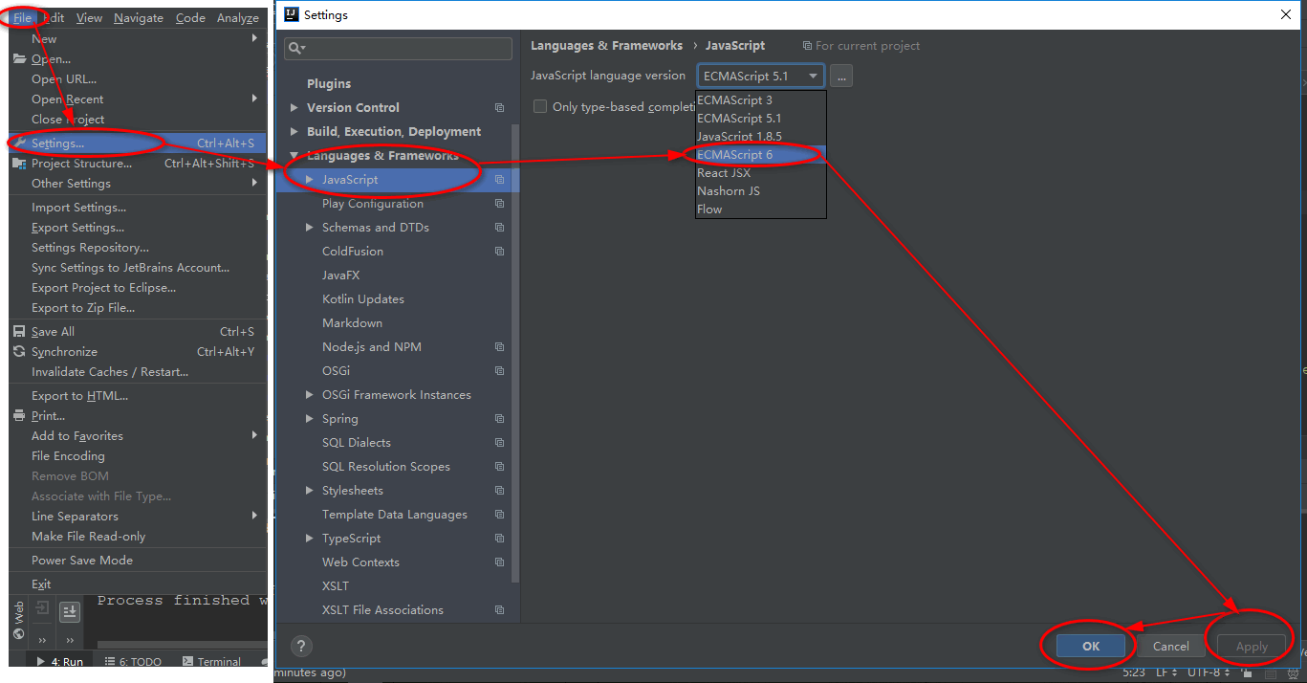1307x683 pixels.
Task: Select Flow in the language version list
Action: pos(761,209)
